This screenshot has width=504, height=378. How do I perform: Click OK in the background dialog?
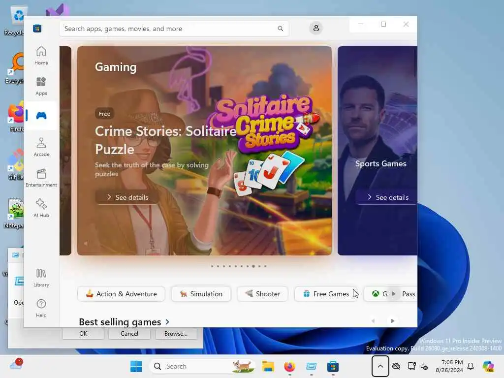pyautogui.click(x=83, y=334)
